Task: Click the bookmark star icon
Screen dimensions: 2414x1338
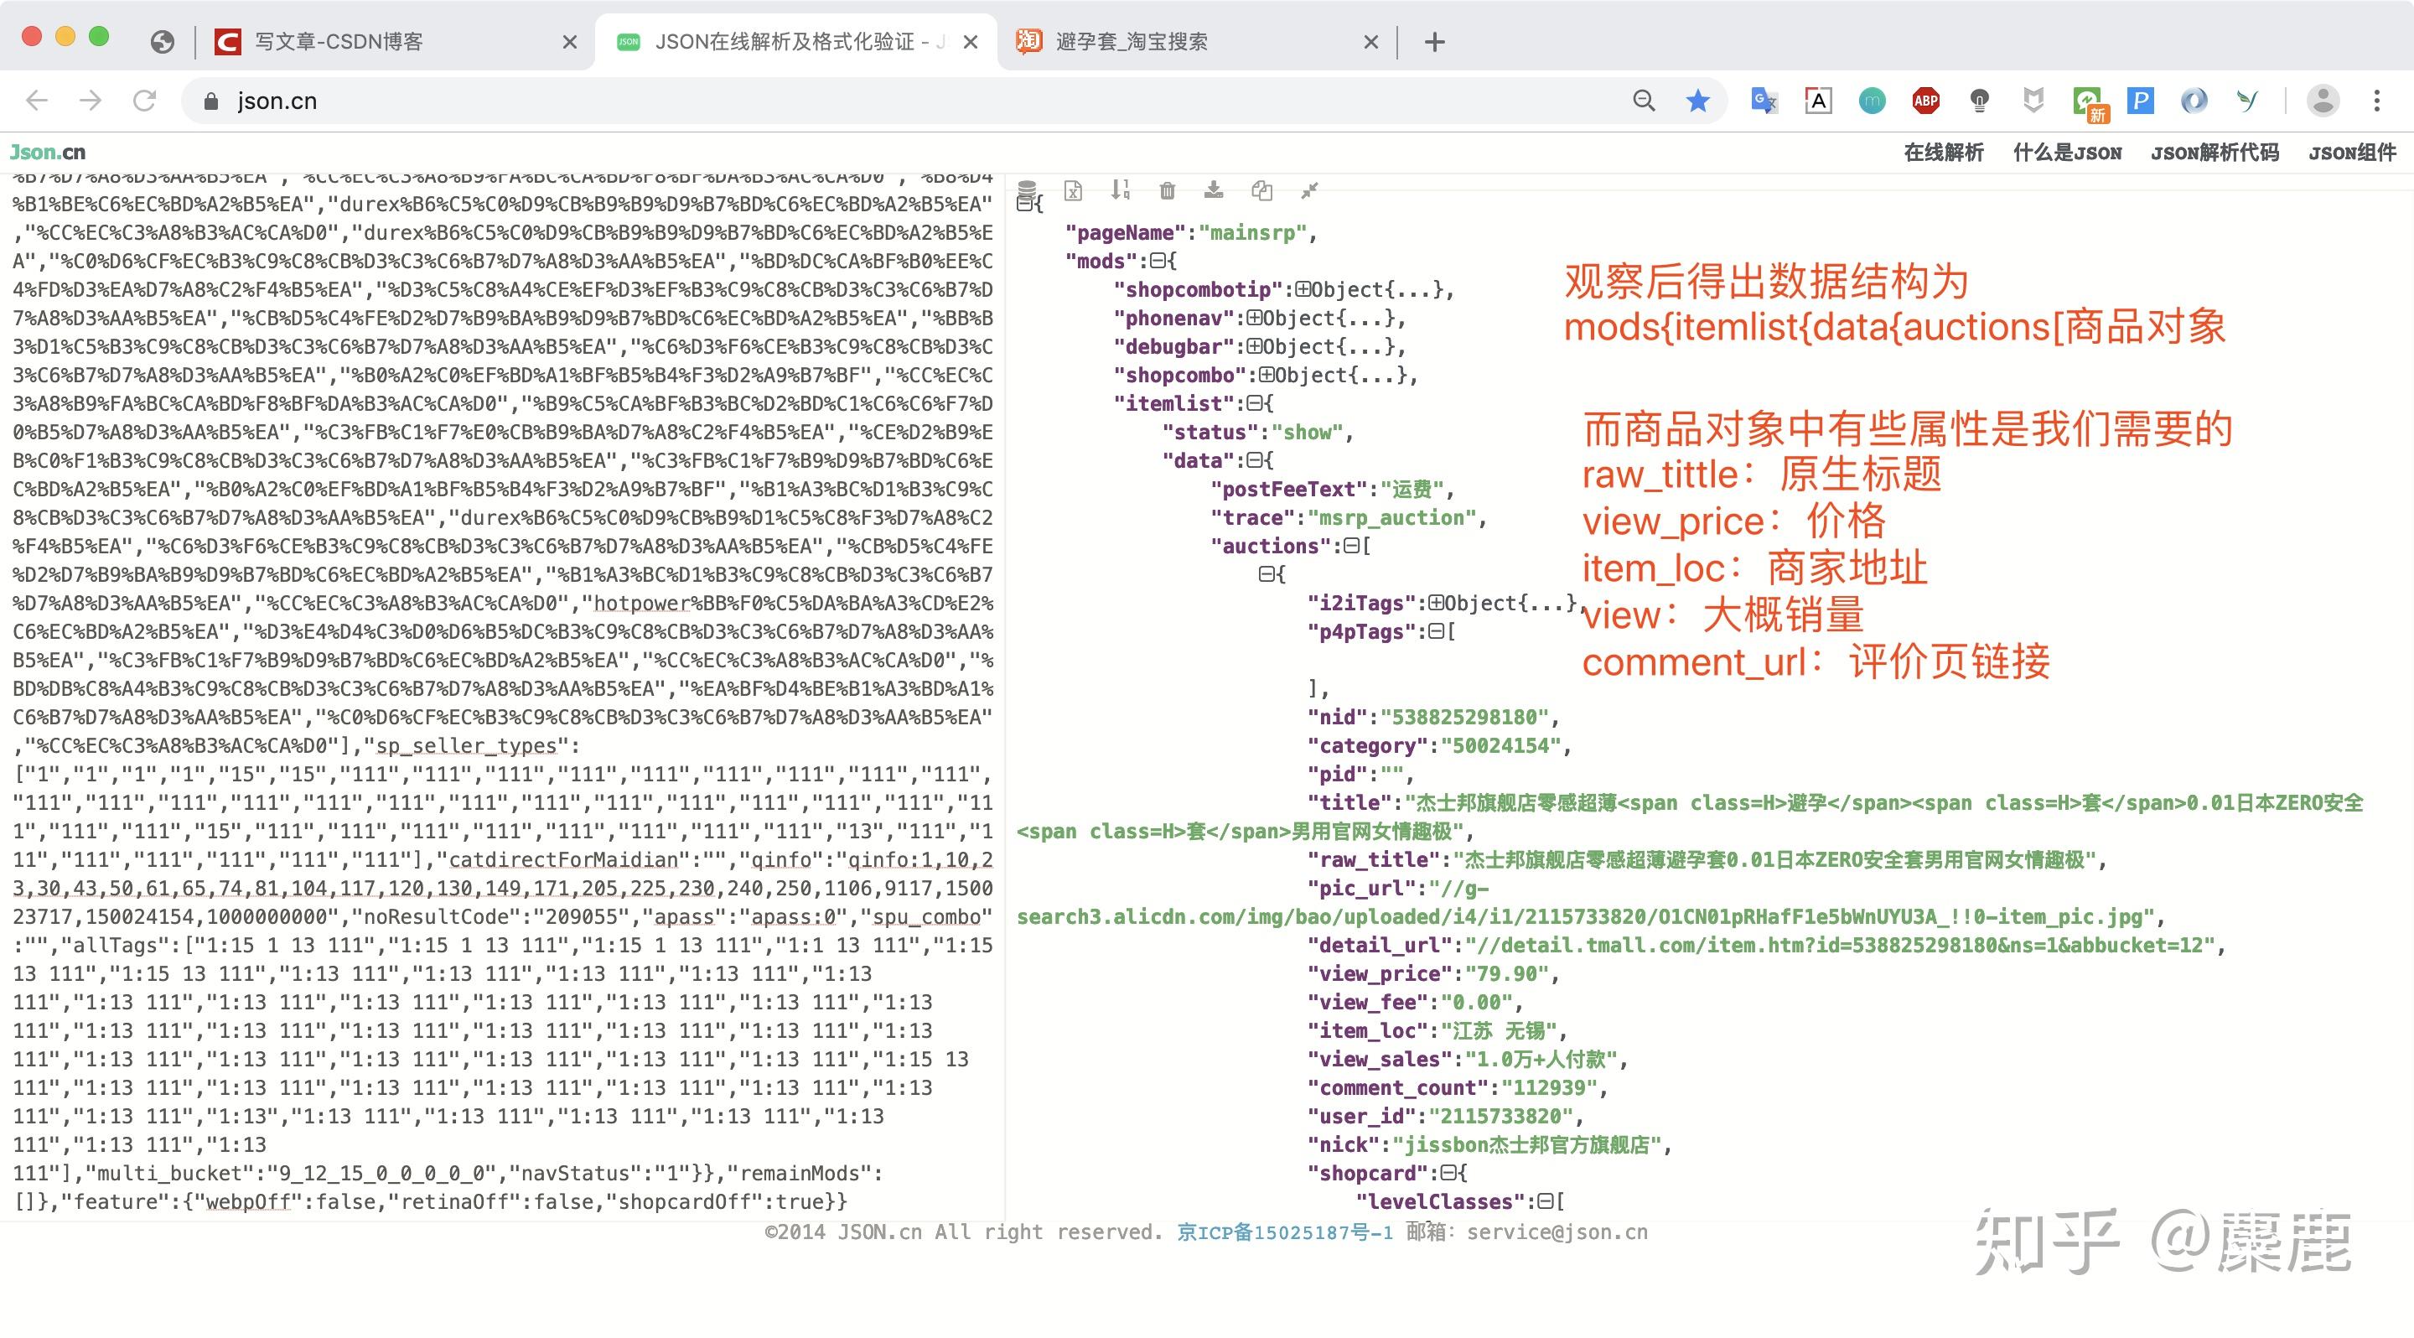Action: tap(1697, 101)
